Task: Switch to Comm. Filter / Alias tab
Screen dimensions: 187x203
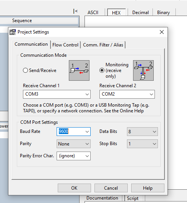Action: [x=103, y=45]
